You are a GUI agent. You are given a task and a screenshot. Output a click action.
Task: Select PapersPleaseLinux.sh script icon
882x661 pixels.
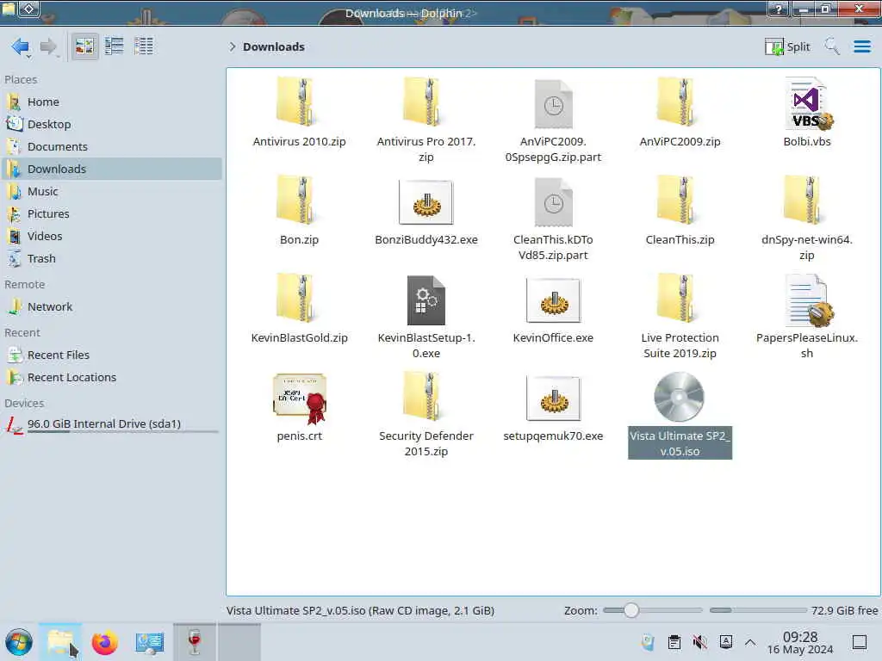click(809, 300)
